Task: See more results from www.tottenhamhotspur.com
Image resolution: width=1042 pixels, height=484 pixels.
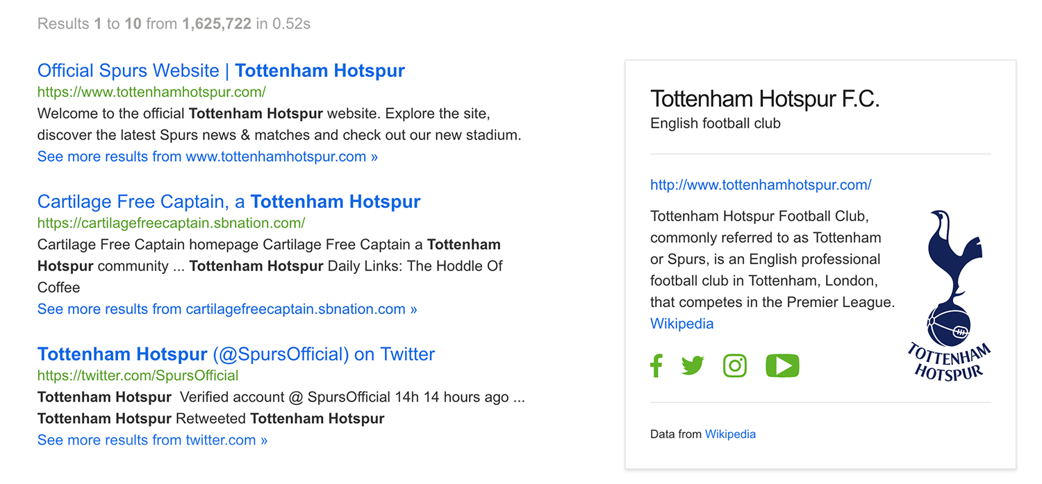Action: pyautogui.click(x=208, y=157)
